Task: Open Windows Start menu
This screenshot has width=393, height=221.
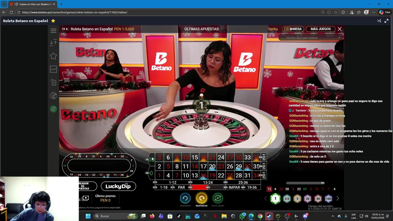Action: (x=88, y=216)
